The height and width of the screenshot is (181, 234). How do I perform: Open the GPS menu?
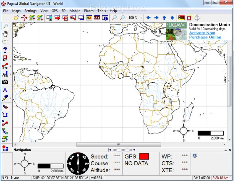click(x=54, y=11)
